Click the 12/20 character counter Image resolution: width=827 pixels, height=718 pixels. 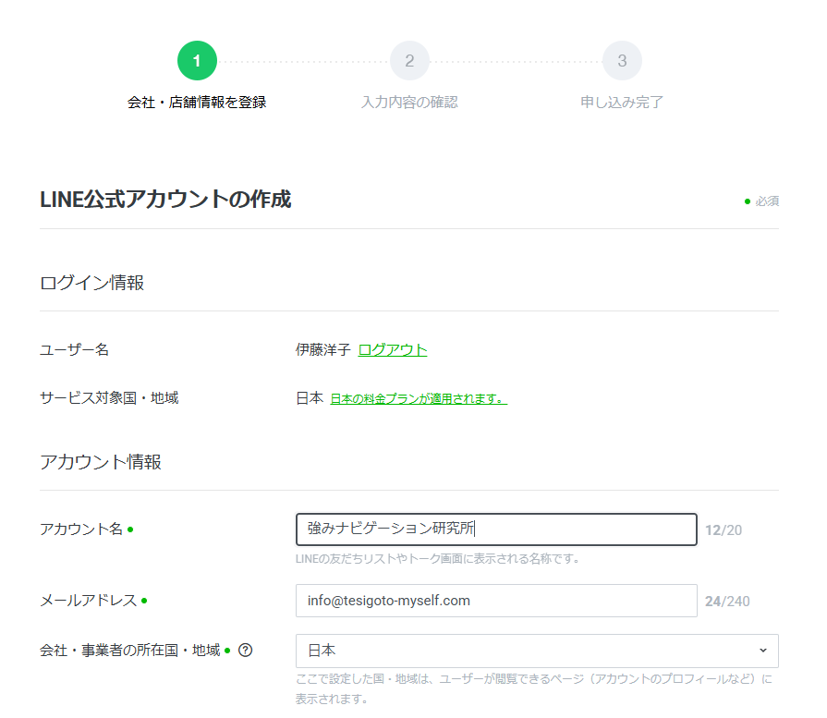(x=723, y=530)
